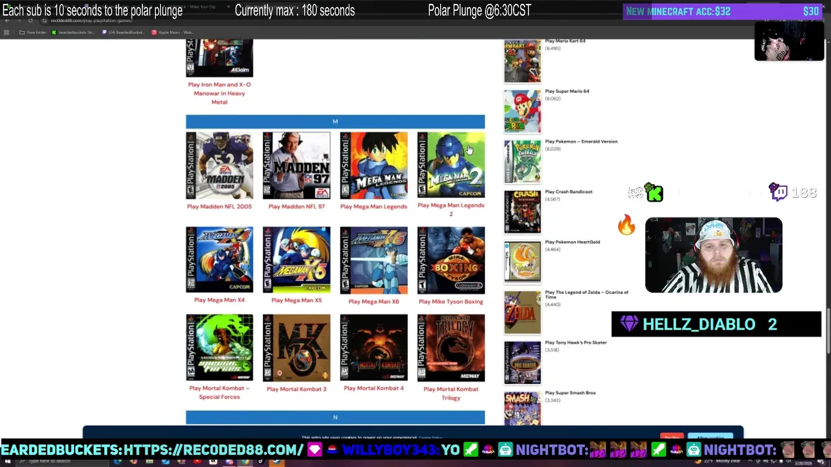Image resolution: width=831 pixels, height=467 pixels.
Task: Allow cookies with the blue banner button
Action: click(710, 437)
